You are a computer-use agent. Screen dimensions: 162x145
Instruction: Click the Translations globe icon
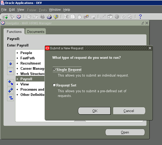(x=117, y=17)
